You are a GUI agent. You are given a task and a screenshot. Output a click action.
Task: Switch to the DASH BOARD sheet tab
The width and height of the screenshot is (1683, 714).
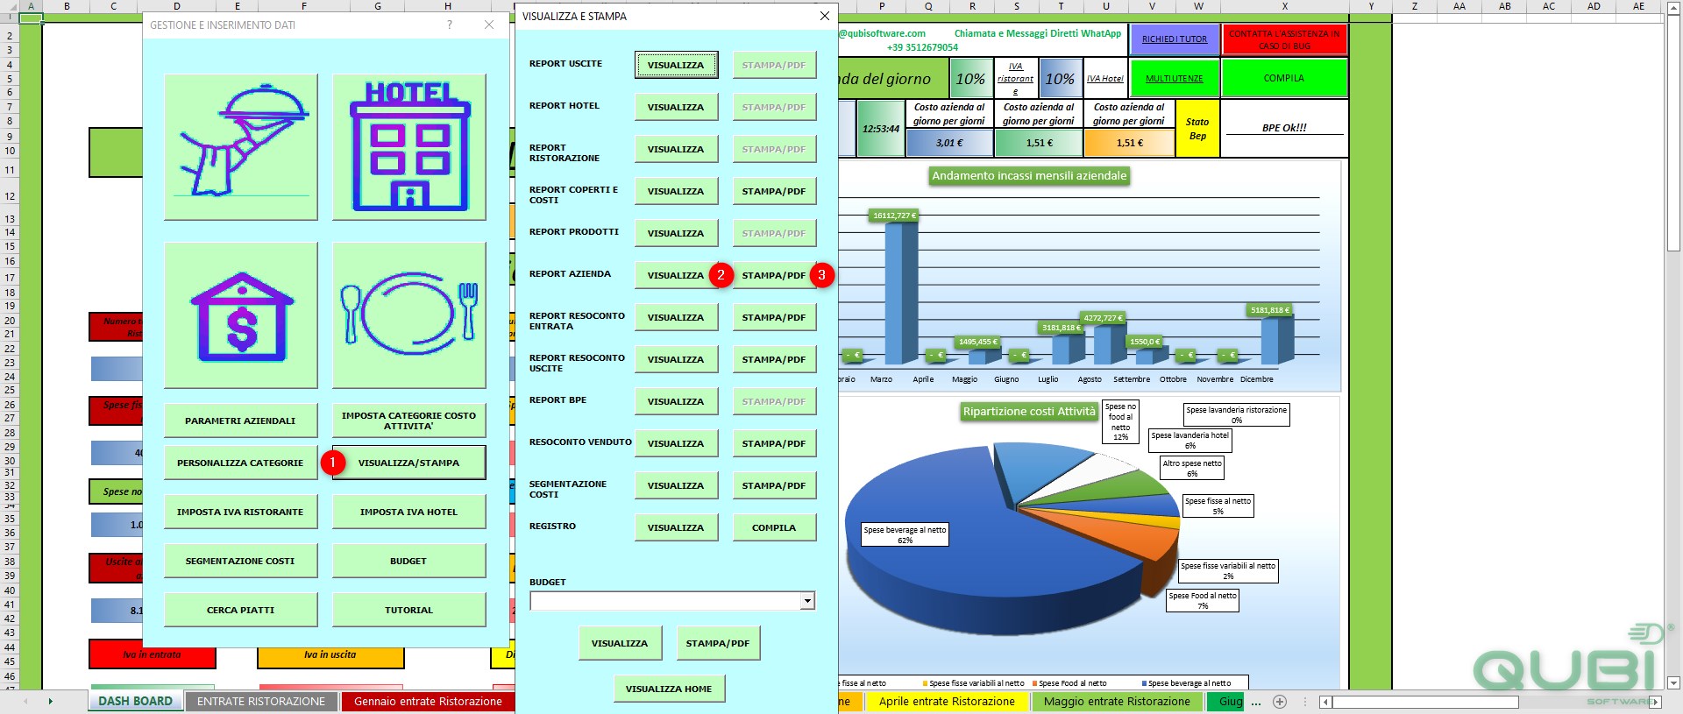[136, 702]
